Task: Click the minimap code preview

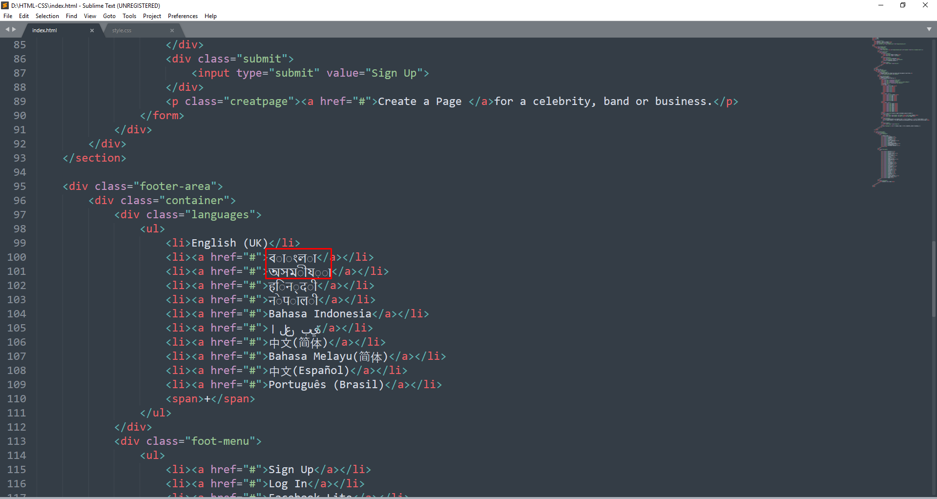Action: point(898,112)
